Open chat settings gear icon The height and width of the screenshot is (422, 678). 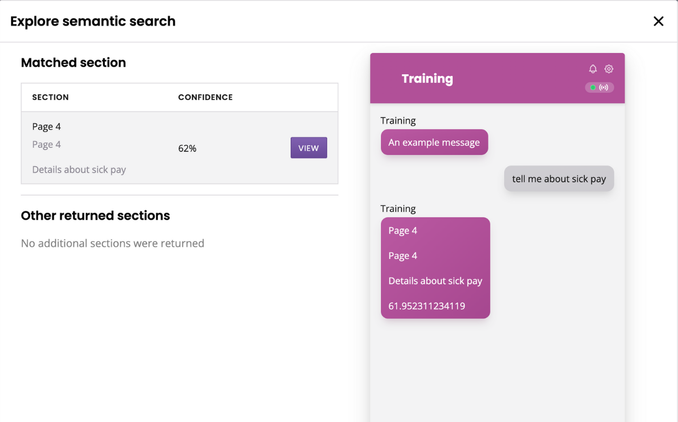(609, 69)
